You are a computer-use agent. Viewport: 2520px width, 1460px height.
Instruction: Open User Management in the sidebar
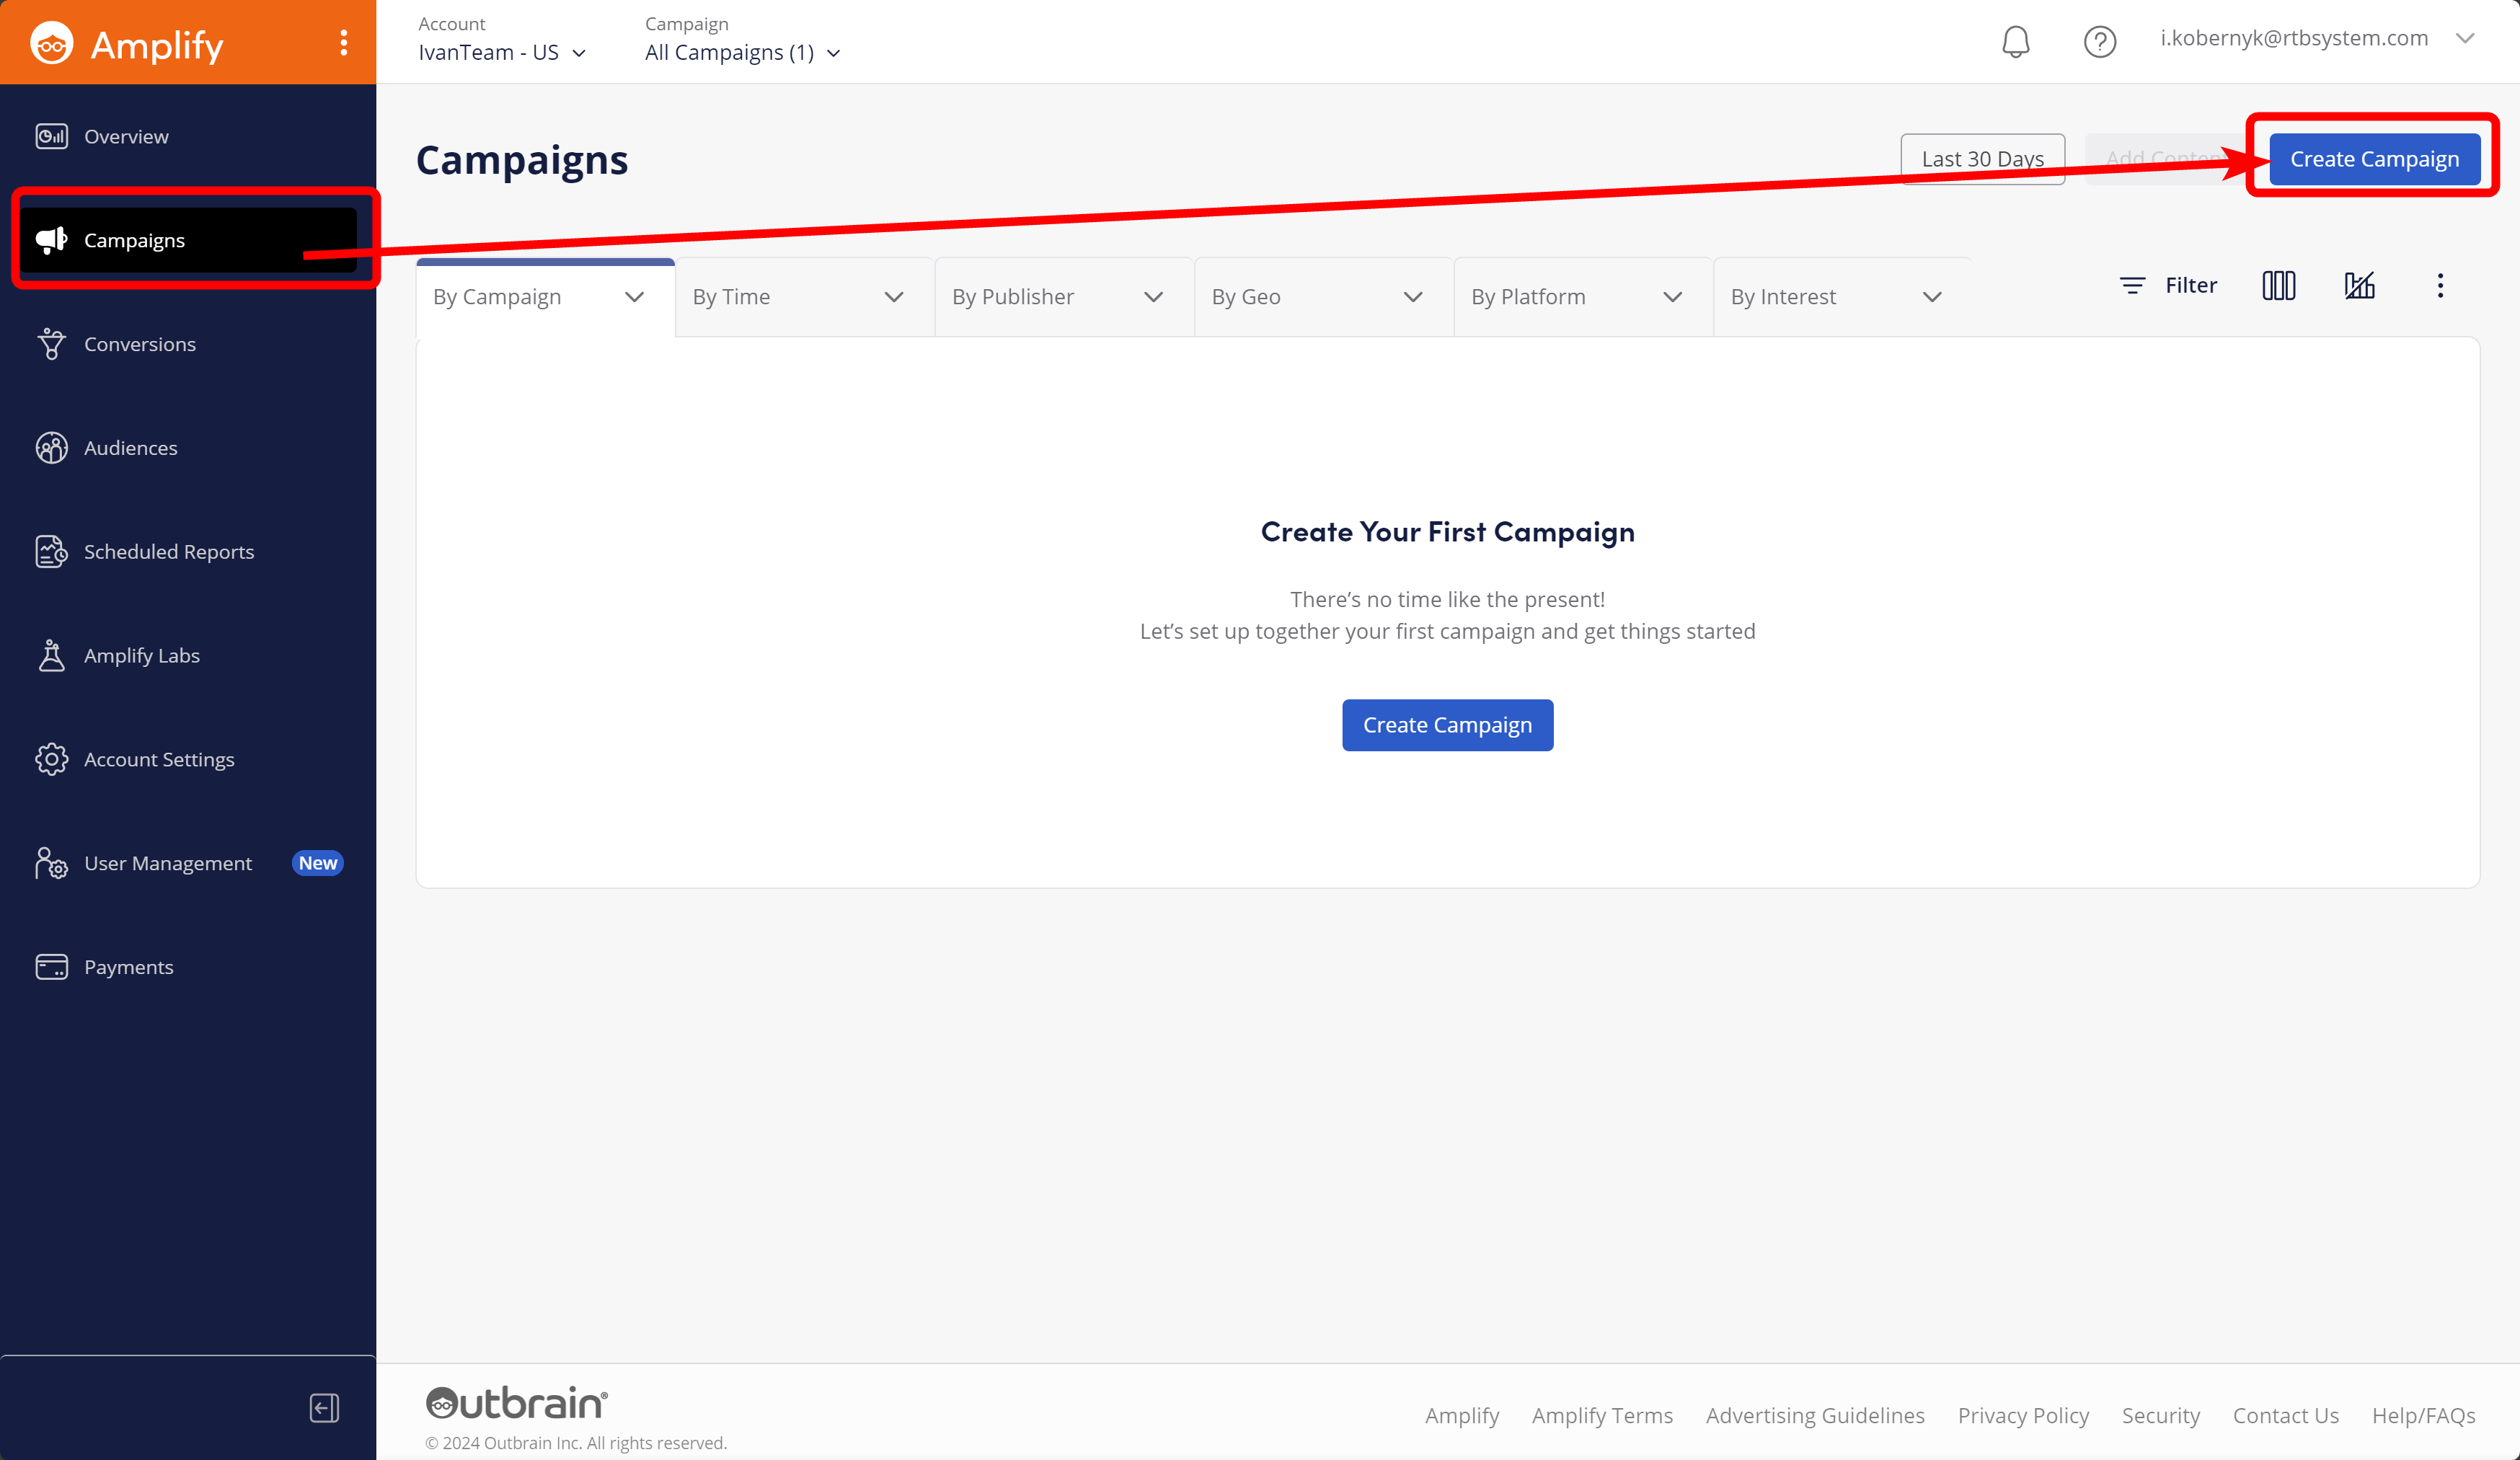click(x=188, y=863)
